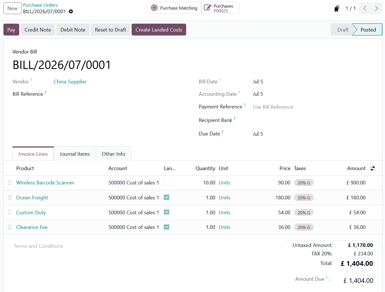Click help mark next to Due Date
This screenshot has height=292, width=385.
223,132
